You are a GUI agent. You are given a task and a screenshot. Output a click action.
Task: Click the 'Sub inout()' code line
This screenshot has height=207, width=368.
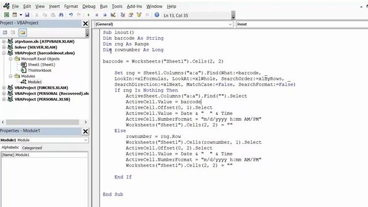coord(118,32)
